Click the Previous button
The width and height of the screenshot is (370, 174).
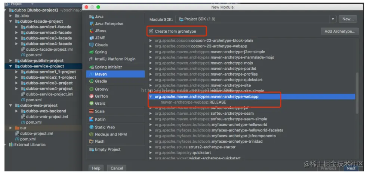[329, 168]
